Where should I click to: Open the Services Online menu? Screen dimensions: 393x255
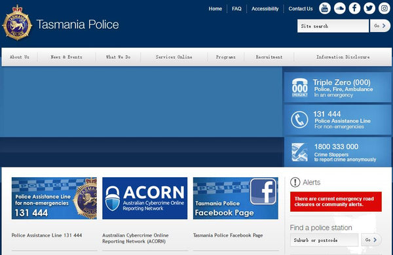(x=174, y=57)
